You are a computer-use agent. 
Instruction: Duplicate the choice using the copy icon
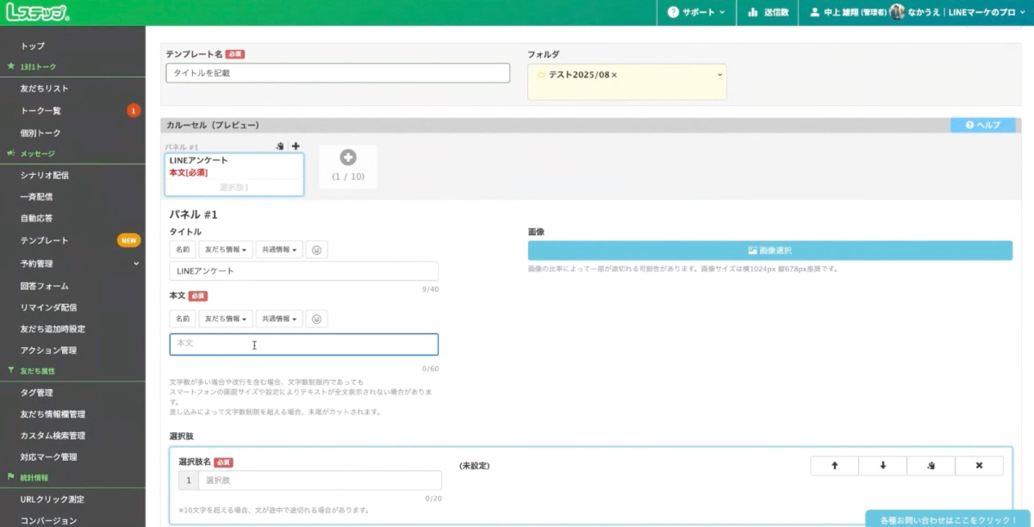(931, 466)
